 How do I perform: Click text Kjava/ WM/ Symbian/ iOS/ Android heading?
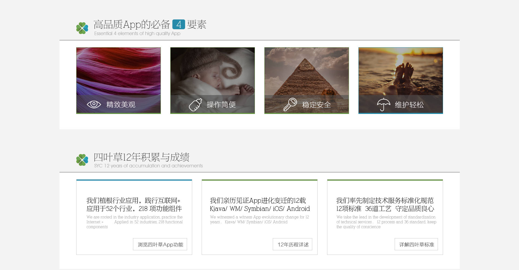[x=260, y=208]
